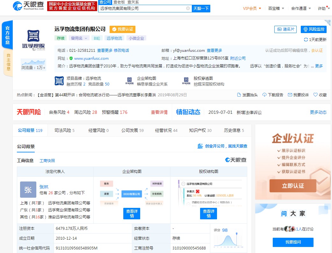Open the 企业架构图 icon in the header
This screenshot has height=253, width=332.
(129, 81)
